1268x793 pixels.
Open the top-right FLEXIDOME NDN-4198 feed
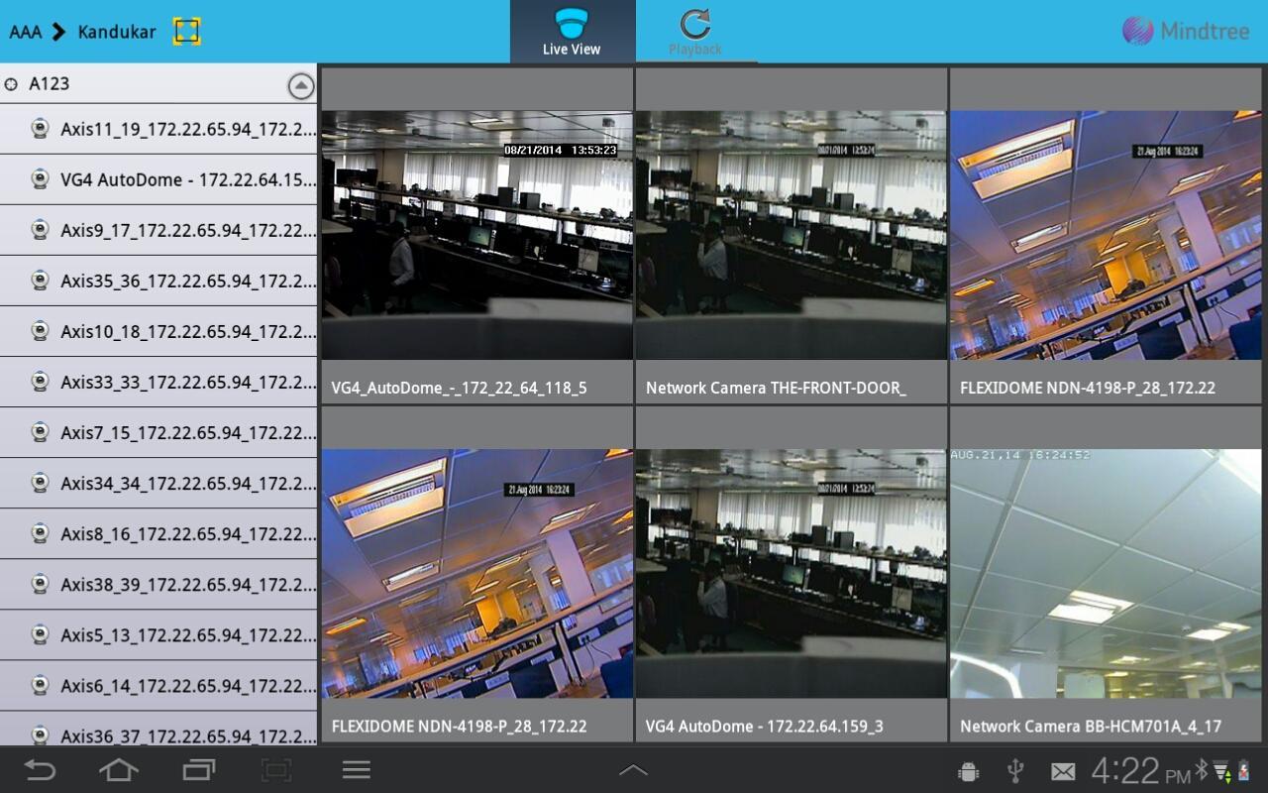point(1106,235)
